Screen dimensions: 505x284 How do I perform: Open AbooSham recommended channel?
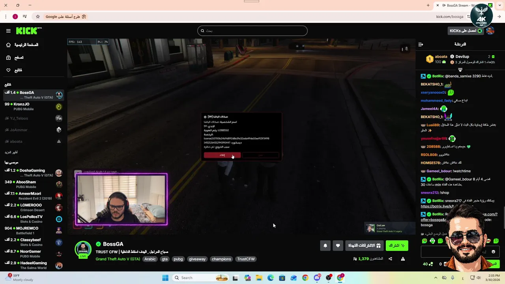(34, 184)
